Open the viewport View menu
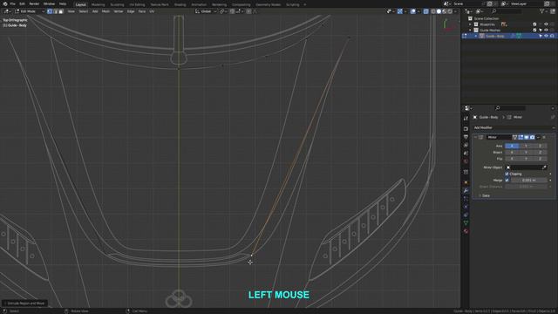The image size is (558, 314). 71,11
